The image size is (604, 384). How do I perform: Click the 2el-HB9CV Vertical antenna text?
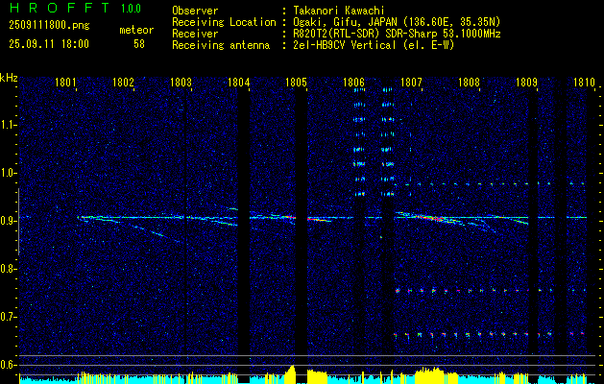point(374,45)
